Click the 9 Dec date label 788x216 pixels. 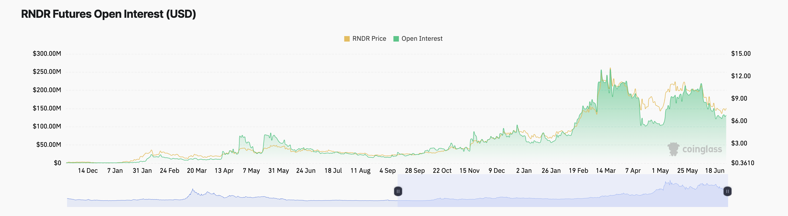[x=497, y=171]
